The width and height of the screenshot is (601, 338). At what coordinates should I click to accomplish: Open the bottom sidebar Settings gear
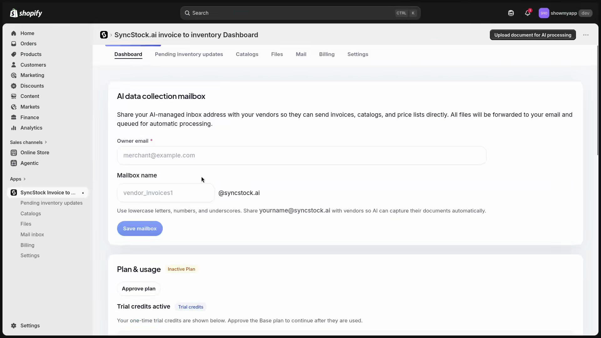click(x=13, y=325)
